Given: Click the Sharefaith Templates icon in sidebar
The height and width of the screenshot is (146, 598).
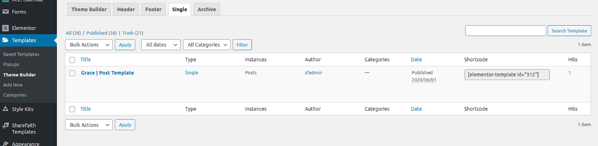Looking at the screenshot, I should [5, 126].
